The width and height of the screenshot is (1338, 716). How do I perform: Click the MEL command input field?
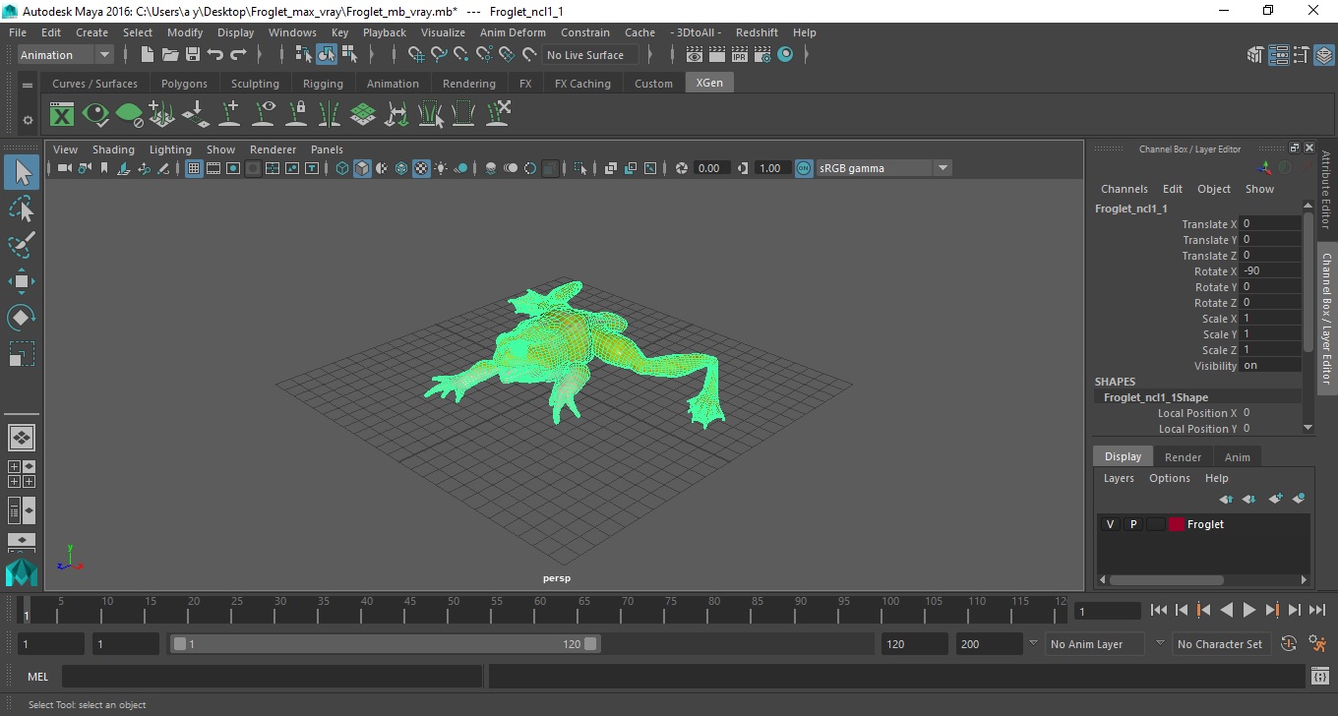pyautogui.click(x=272, y=677)
